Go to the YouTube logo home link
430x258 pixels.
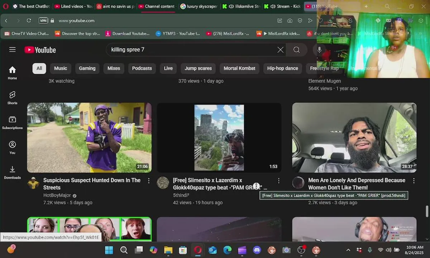point(40,50)
